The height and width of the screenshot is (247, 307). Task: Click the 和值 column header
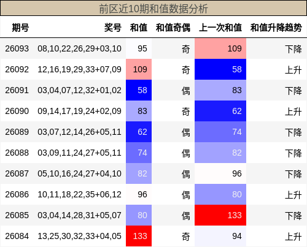point(139,28)
